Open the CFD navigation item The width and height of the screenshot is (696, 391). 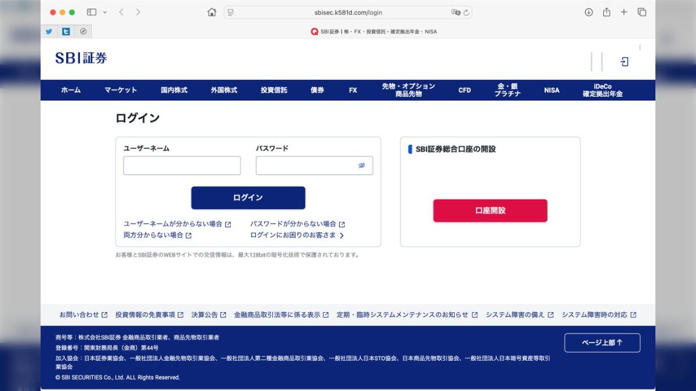tap(465, 90)
